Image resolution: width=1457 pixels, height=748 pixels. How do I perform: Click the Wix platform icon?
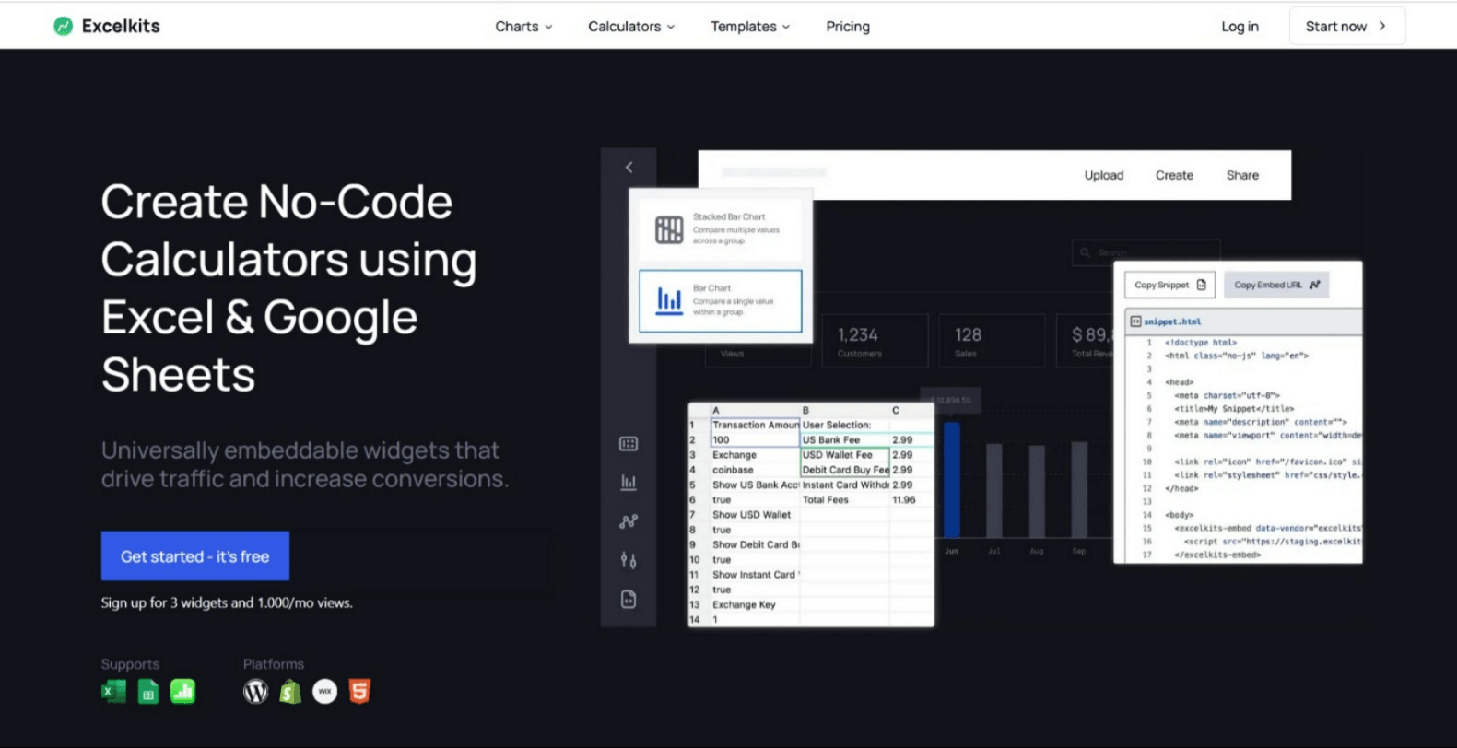pyautogui.click(x=324, y=691)
